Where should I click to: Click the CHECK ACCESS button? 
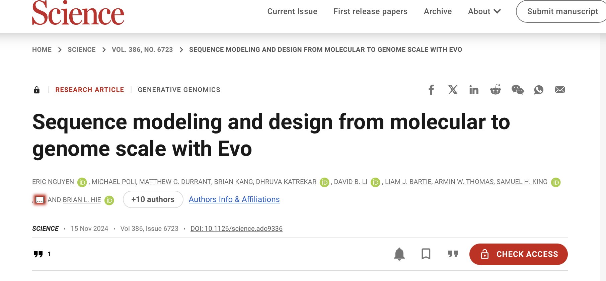pos(518,254)
